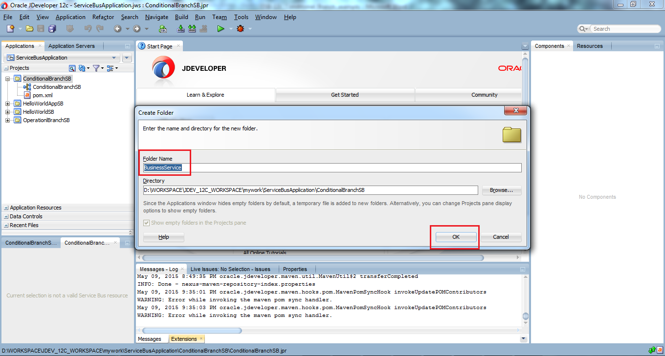Open the Navigate menu
Viewport: 665px width, 356px height.
[156, 17]
